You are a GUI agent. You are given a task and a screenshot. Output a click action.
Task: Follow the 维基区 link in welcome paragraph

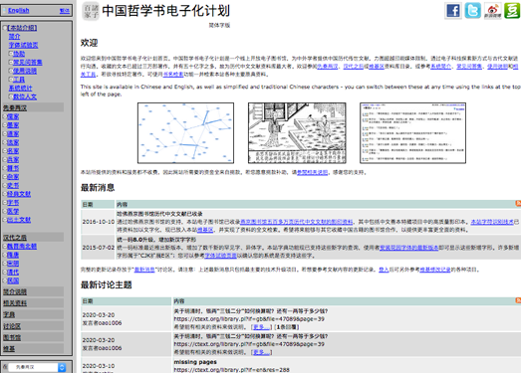pyautogui.click(x=377, y=67)
